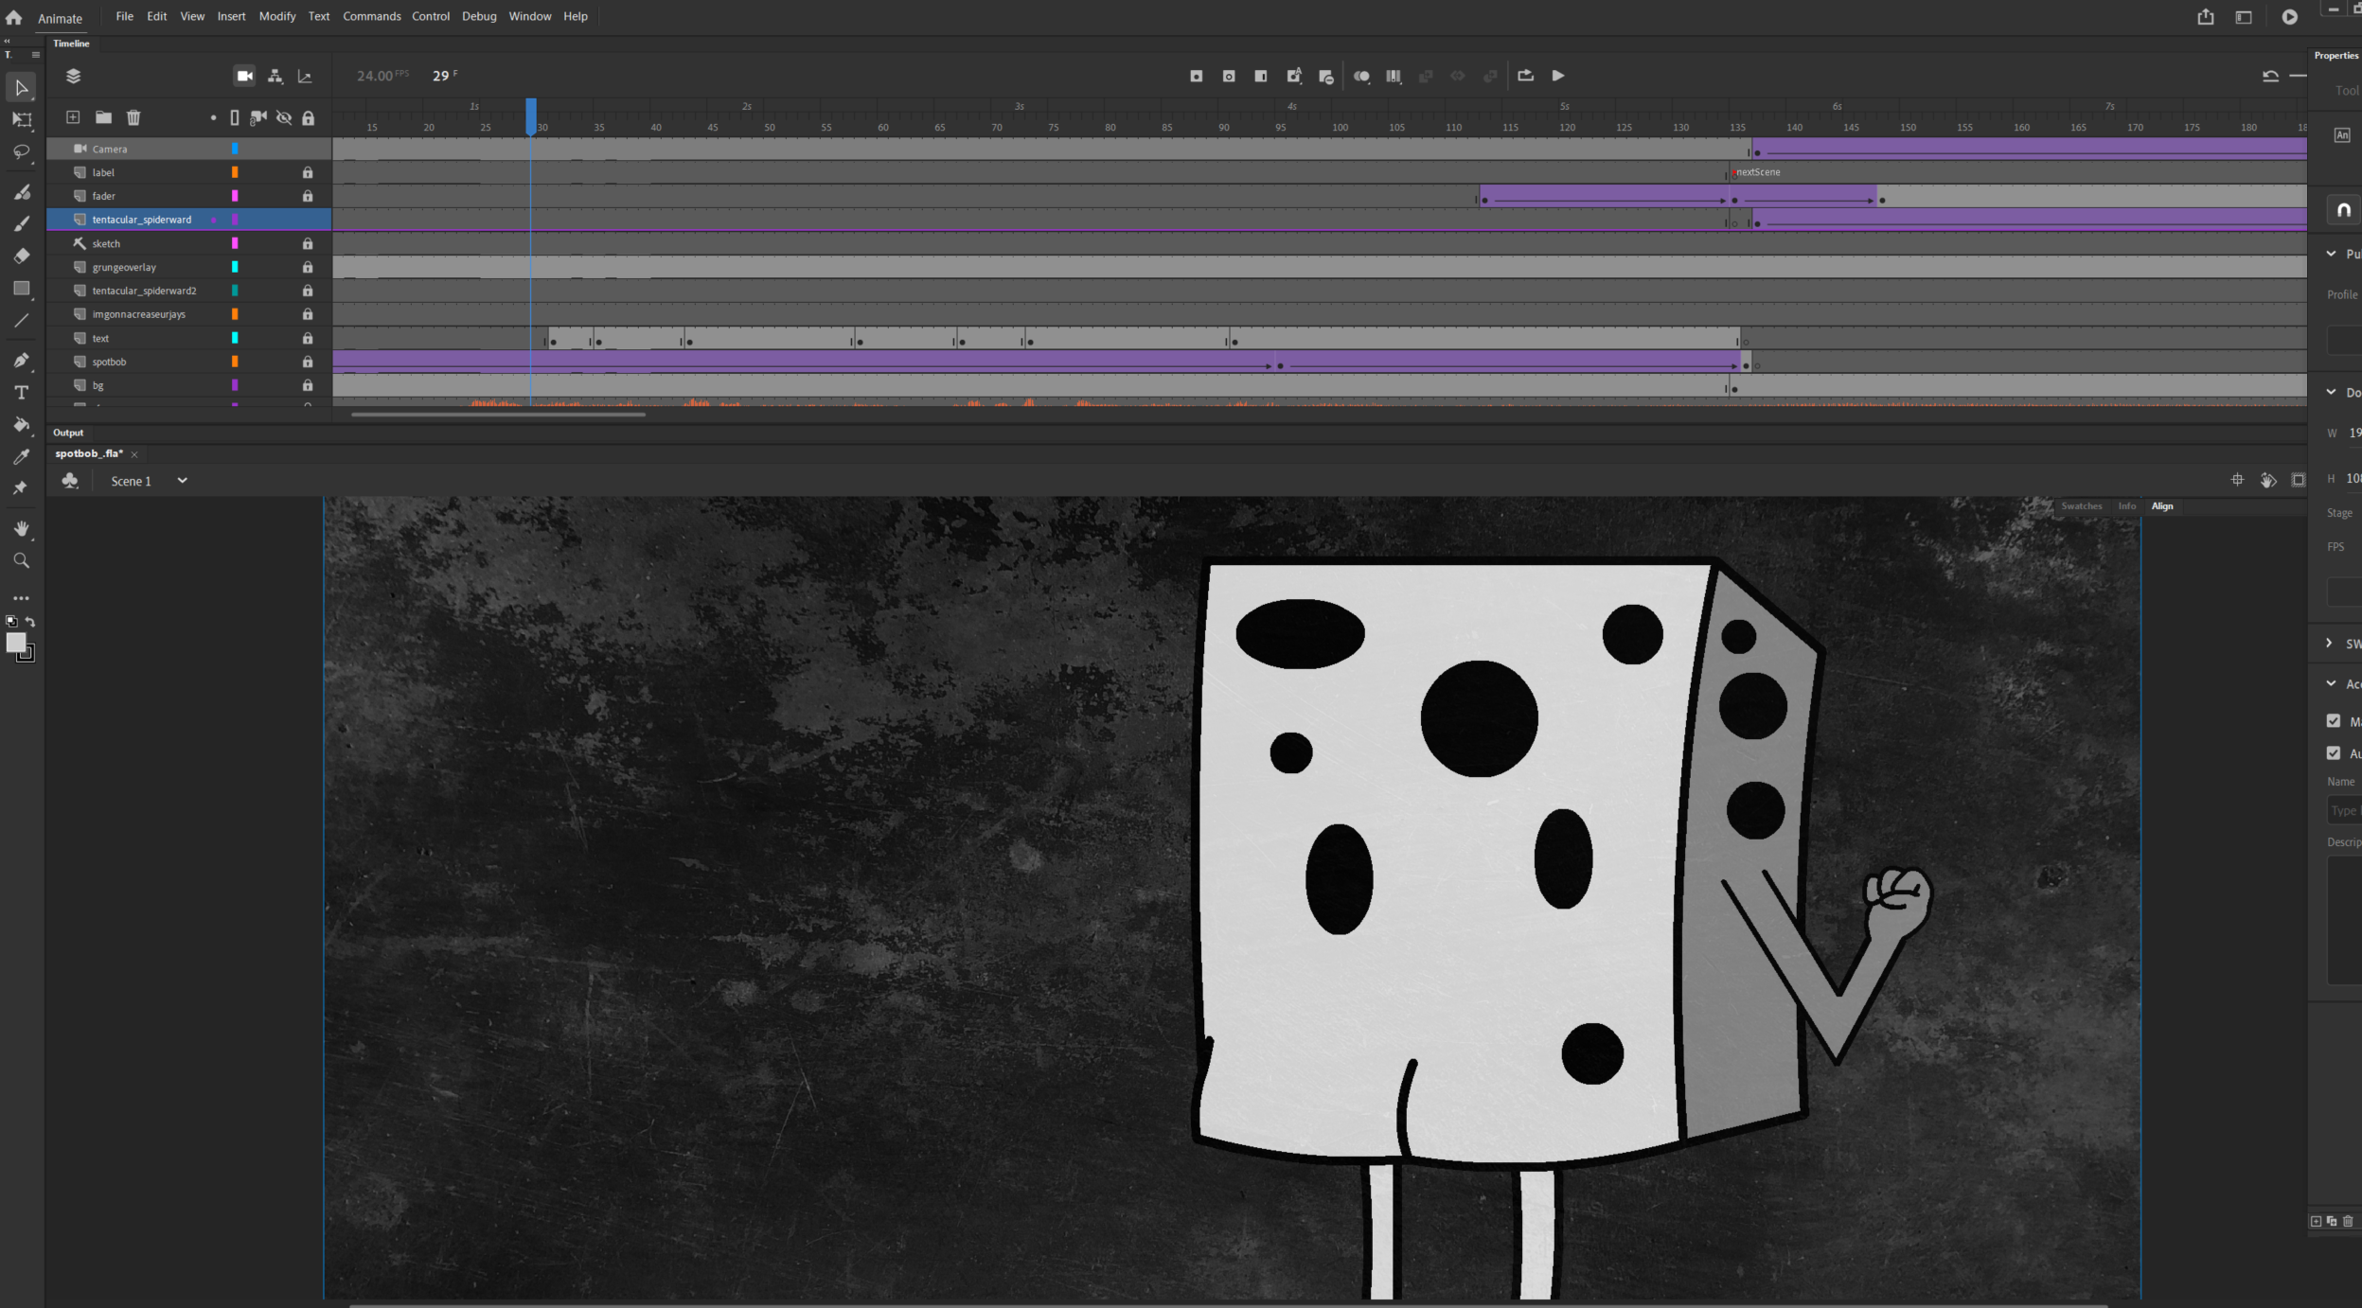Select the Pen tool

tap(21, 361)
